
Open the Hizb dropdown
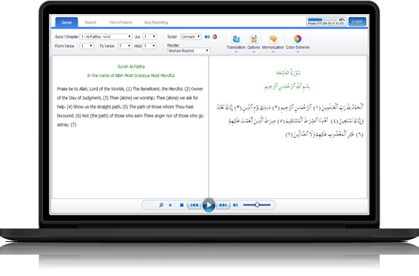(150, 46)
